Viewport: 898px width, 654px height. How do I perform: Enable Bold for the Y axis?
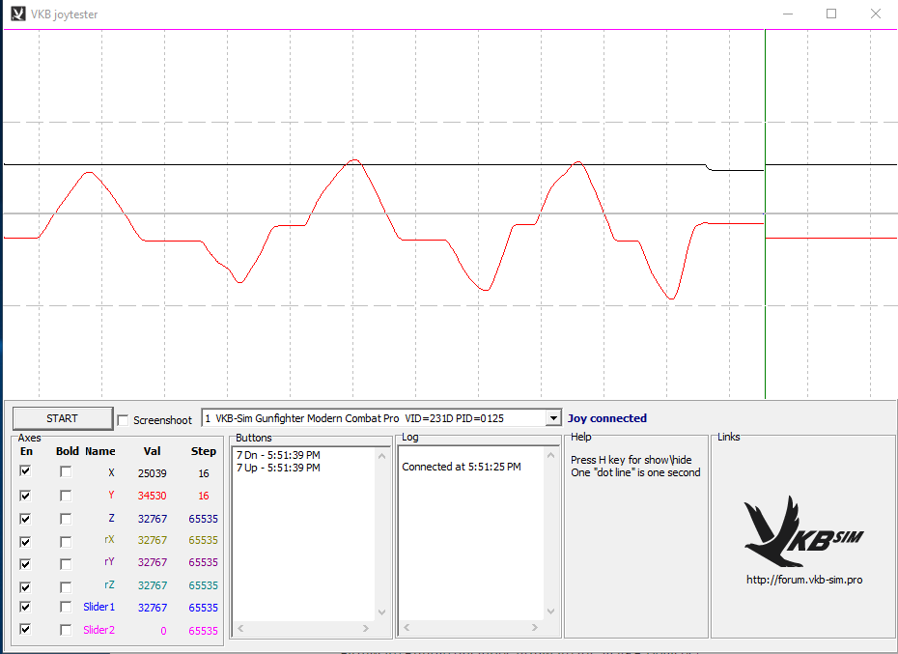[66, 496]
